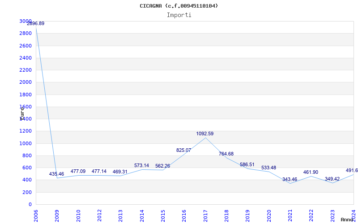The image size is (358, 224).
Task: Click the 400 y-axis tick label
Action: 27,180
